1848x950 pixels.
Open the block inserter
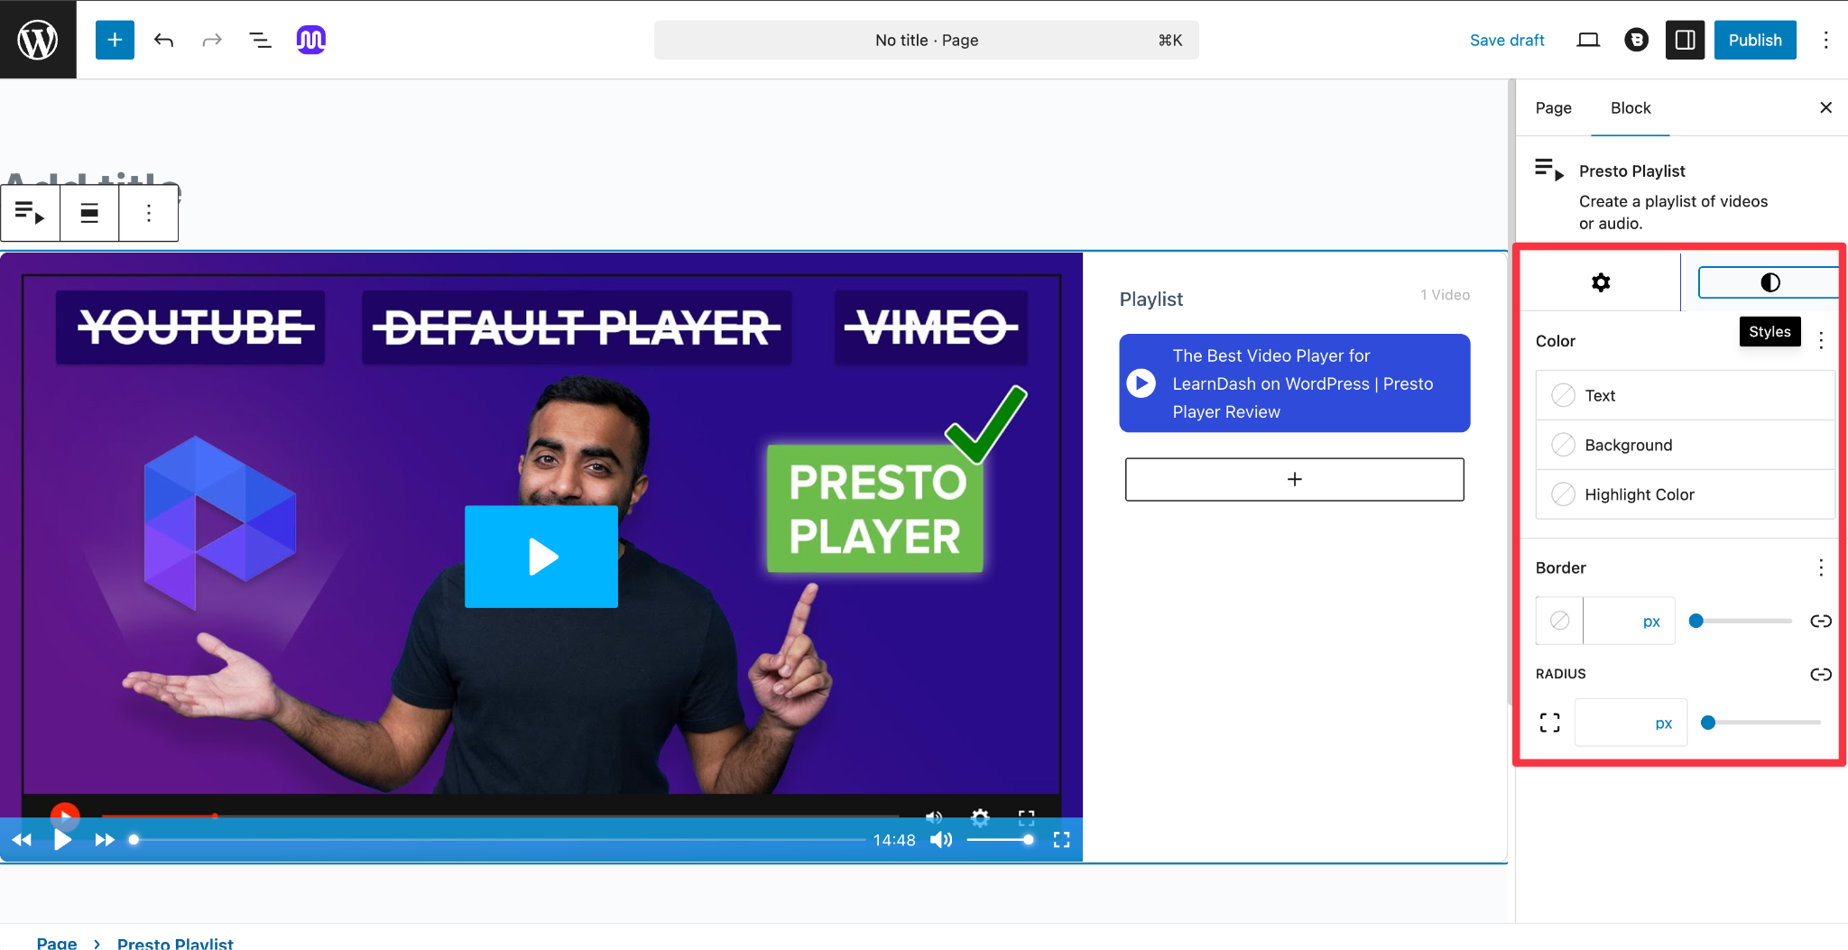pos(114,40)
